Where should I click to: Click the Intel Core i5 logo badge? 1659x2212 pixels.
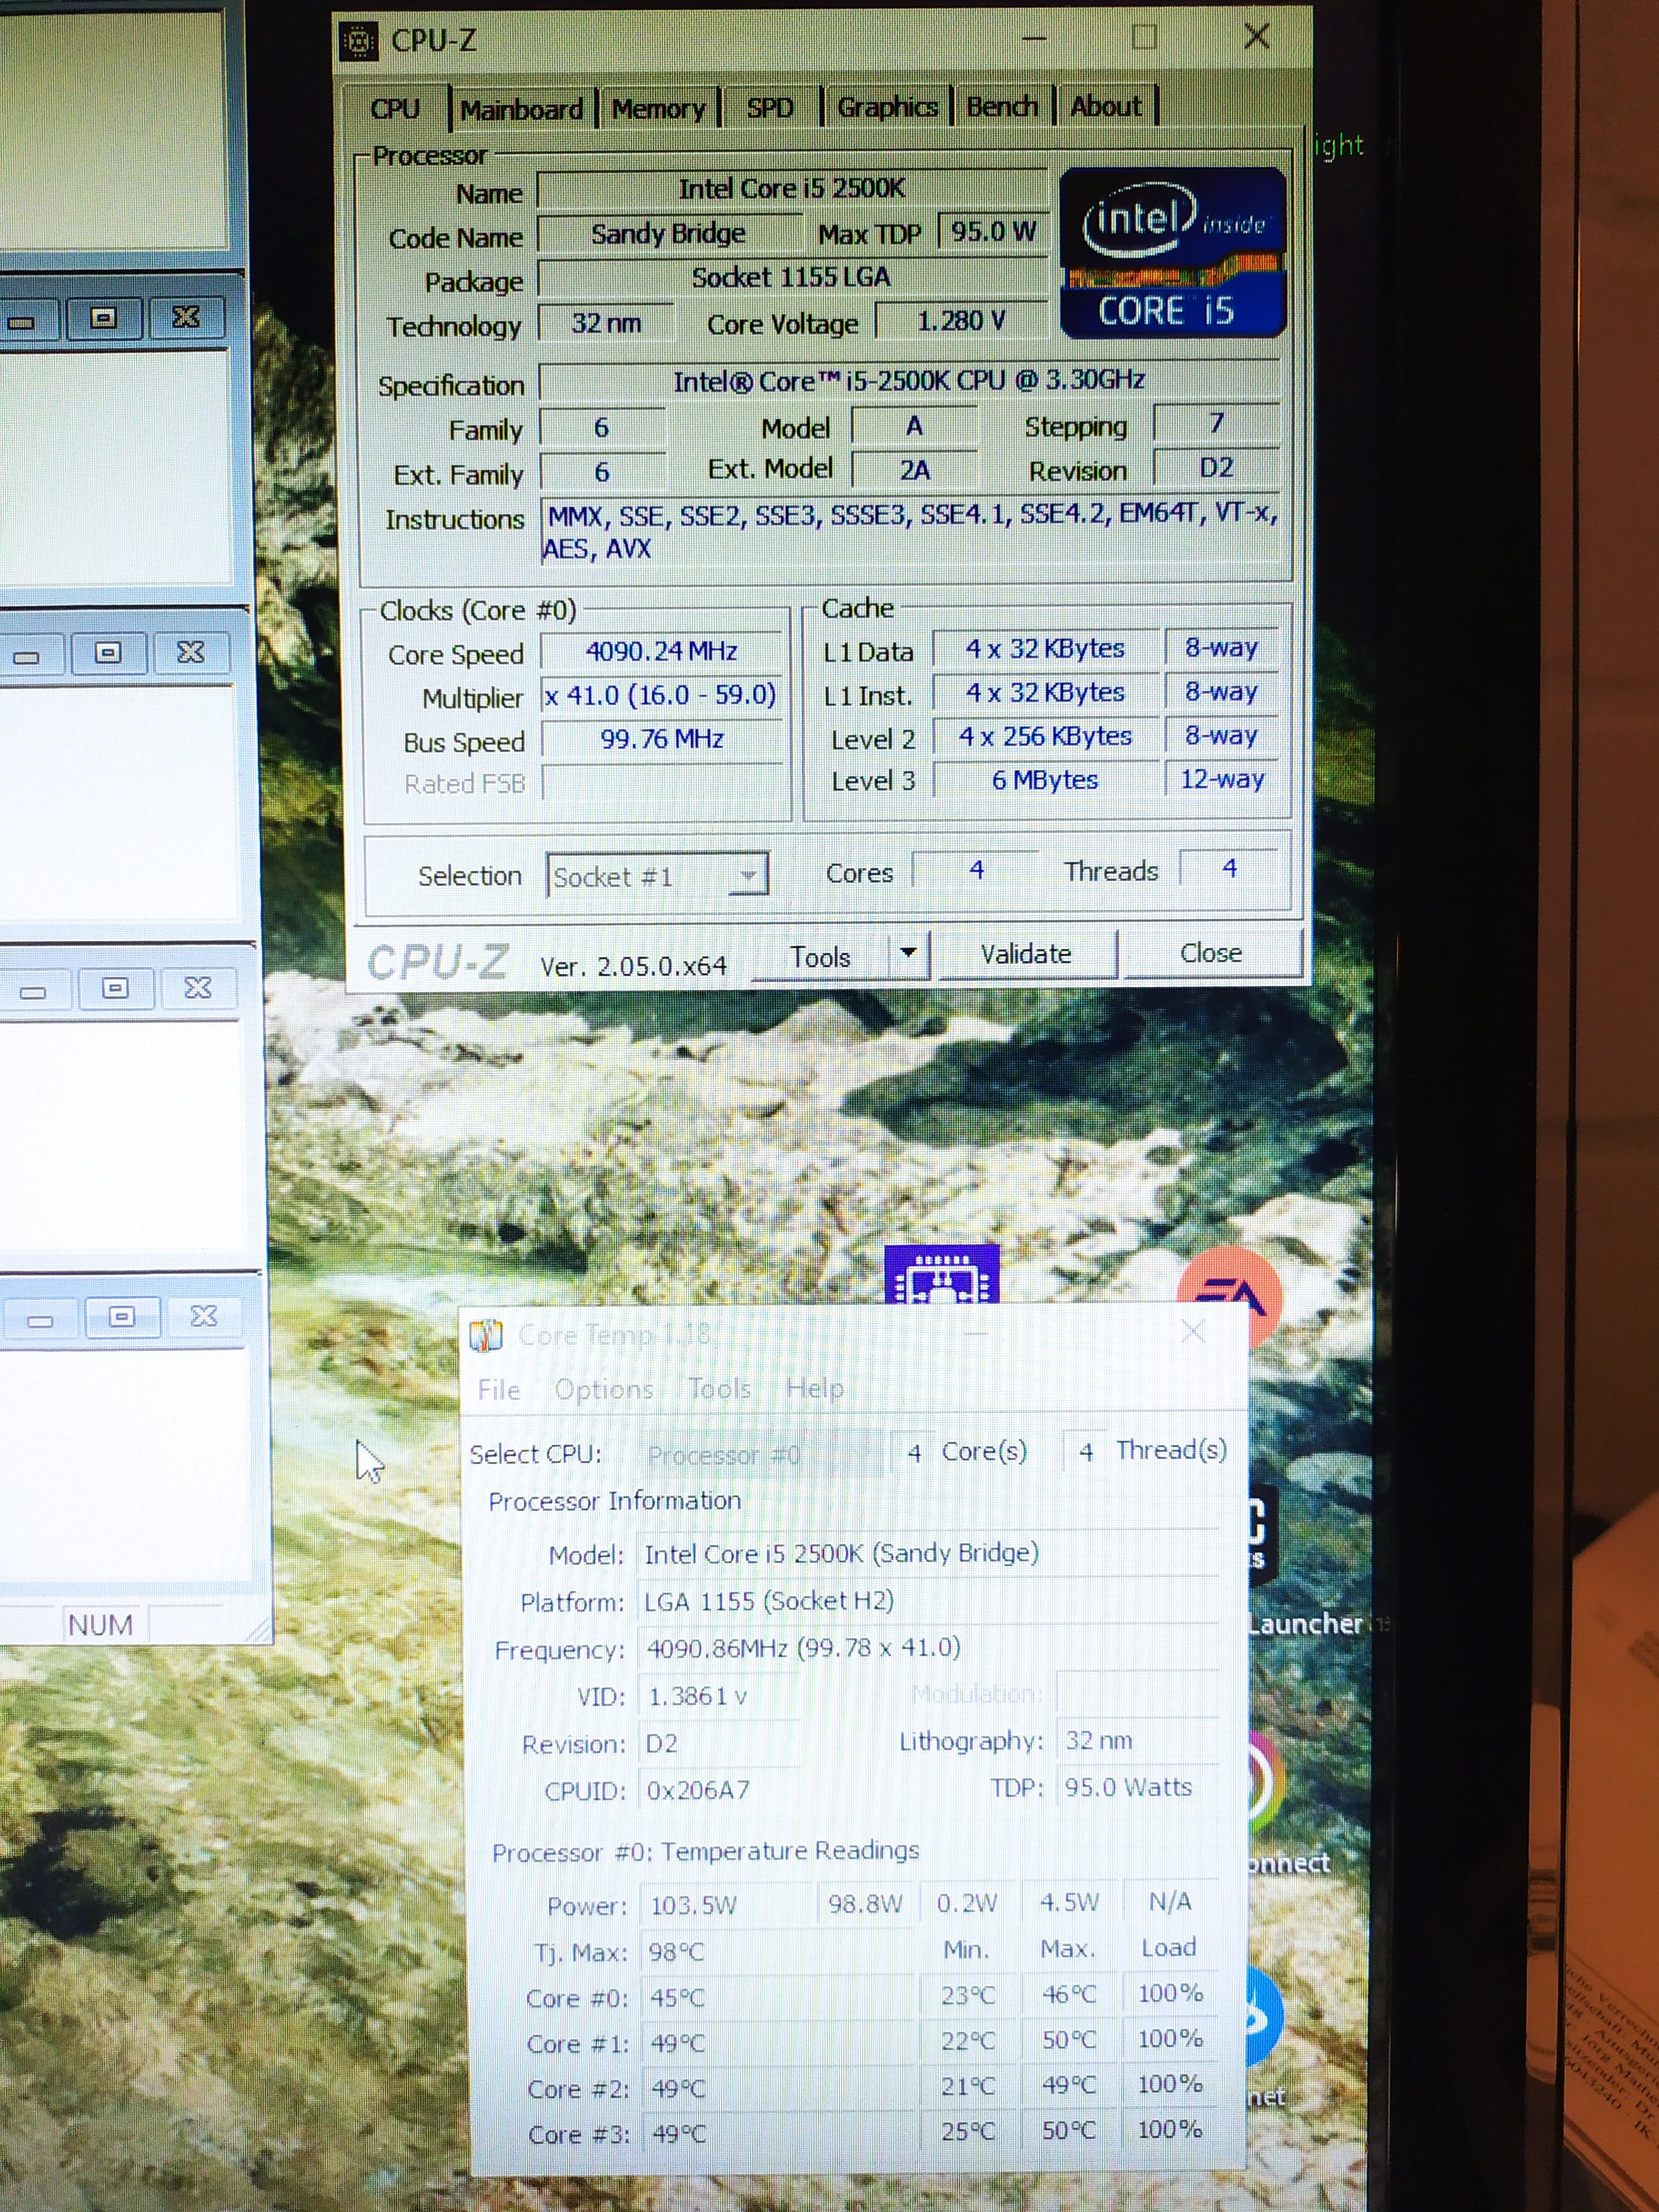pyautogui.click(x=1172, y=252)
